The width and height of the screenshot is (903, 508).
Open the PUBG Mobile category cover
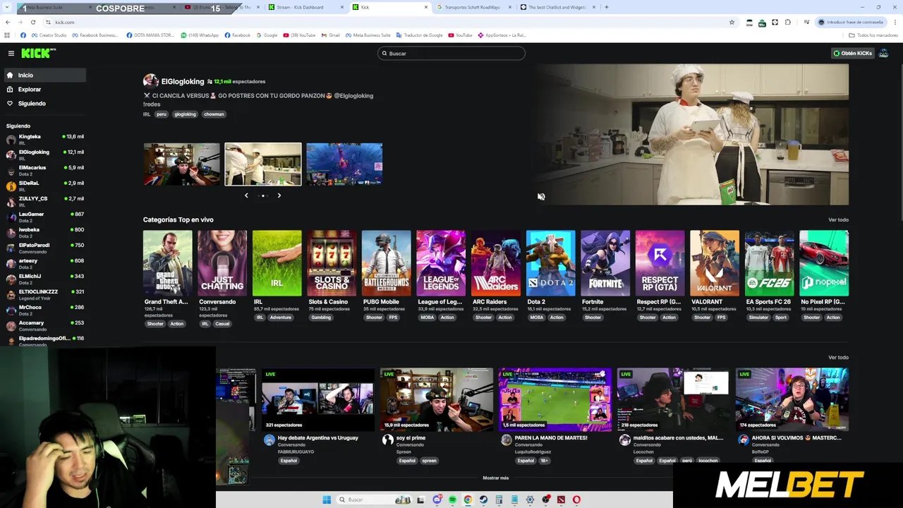386,263
